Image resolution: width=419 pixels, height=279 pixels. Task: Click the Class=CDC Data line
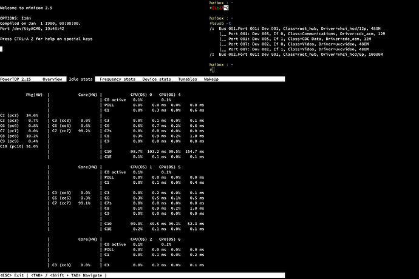(x=295, y=39)
